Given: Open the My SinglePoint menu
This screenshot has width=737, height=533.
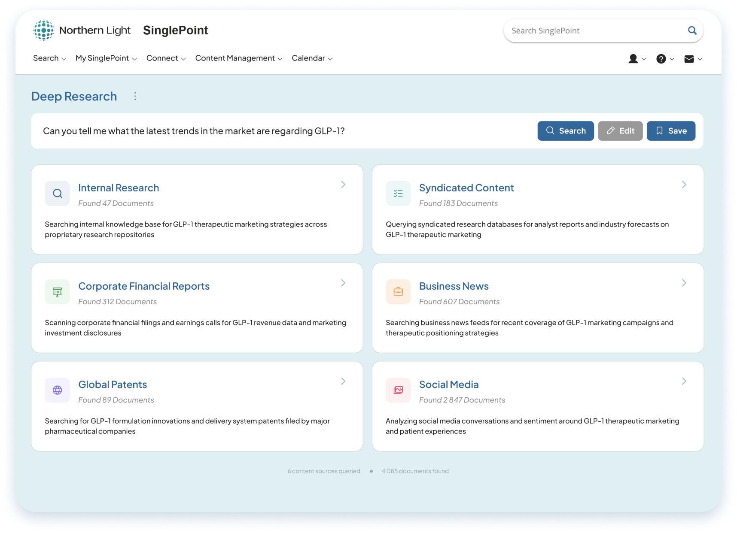Looking at the screenshot, I should coord(106,58).
